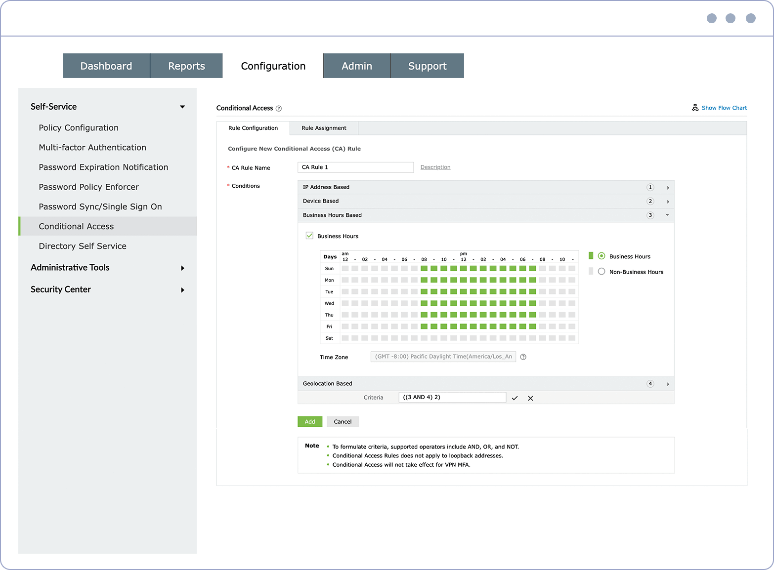Uncheck the Business Hours checkbox
The image size is (774, 570).
click(x=309, y=236)
